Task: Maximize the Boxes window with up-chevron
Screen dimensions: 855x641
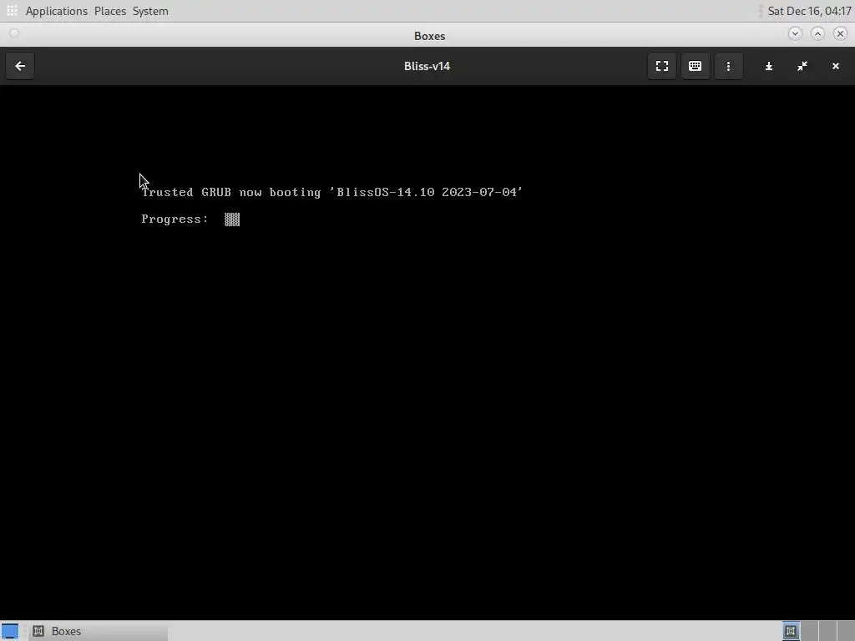Action: point(817,33)
